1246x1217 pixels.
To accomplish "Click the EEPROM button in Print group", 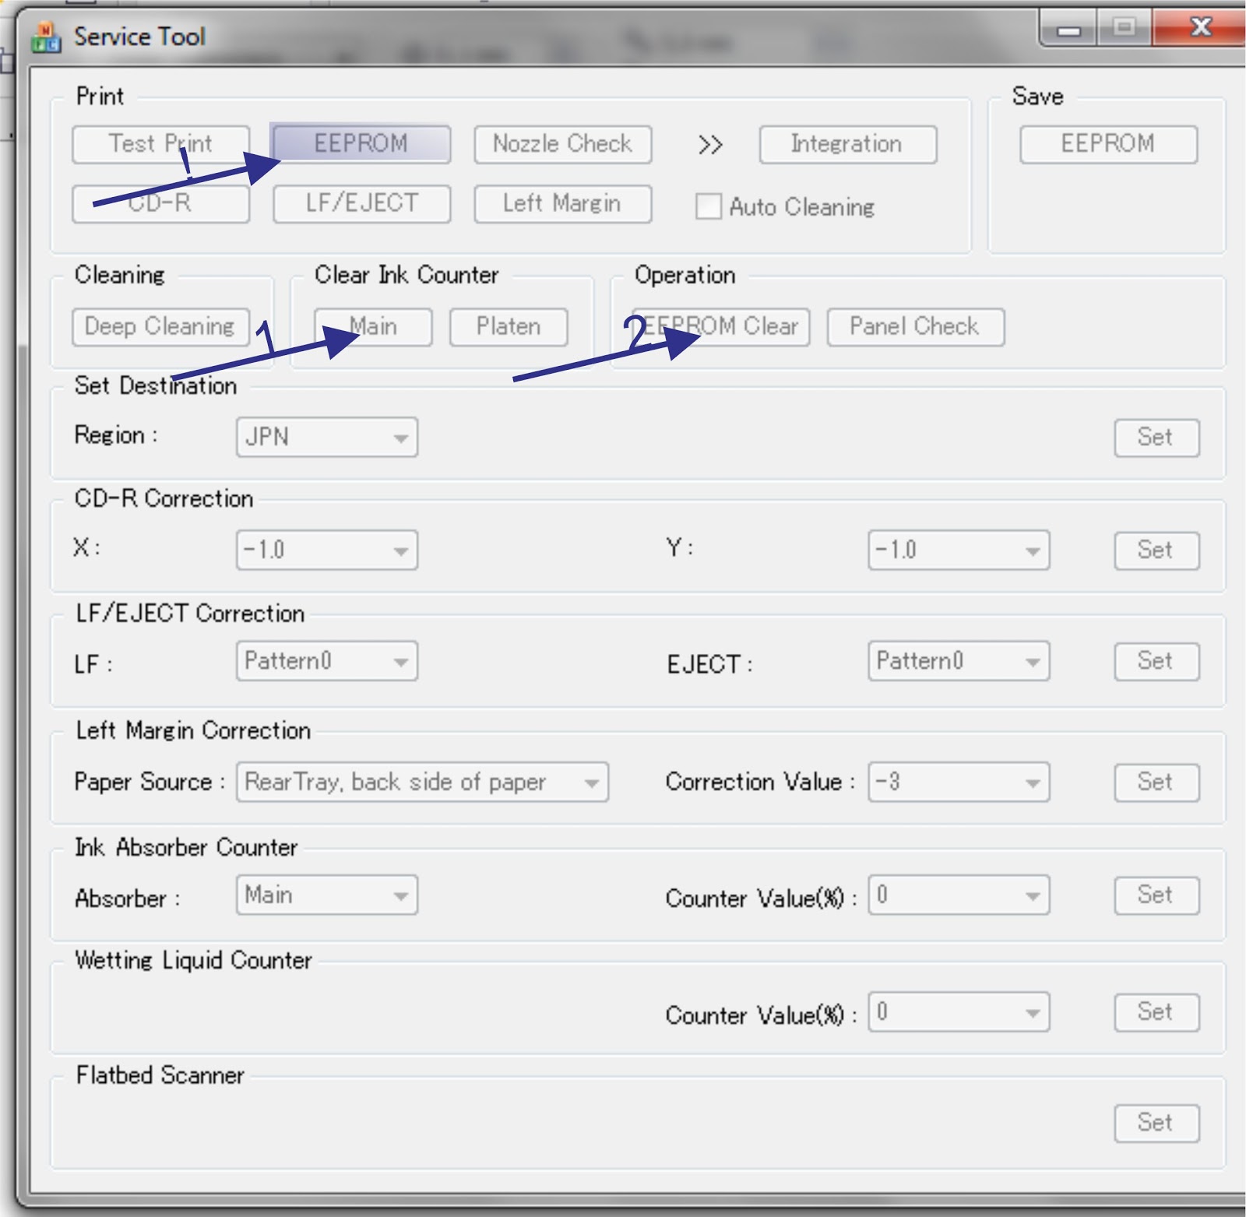I will tap(361, 144).
